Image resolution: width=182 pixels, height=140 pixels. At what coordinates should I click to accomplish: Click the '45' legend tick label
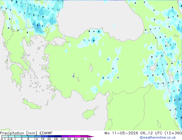click(x=82, y=139)
